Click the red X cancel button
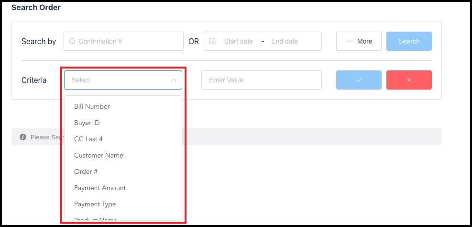 point(409,80)
